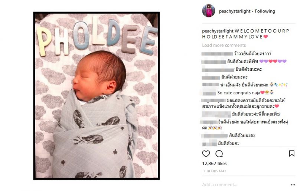Open the first blurred commenter username
The width and height of the screenshot is (297, 191).
(x=217, y=54)
